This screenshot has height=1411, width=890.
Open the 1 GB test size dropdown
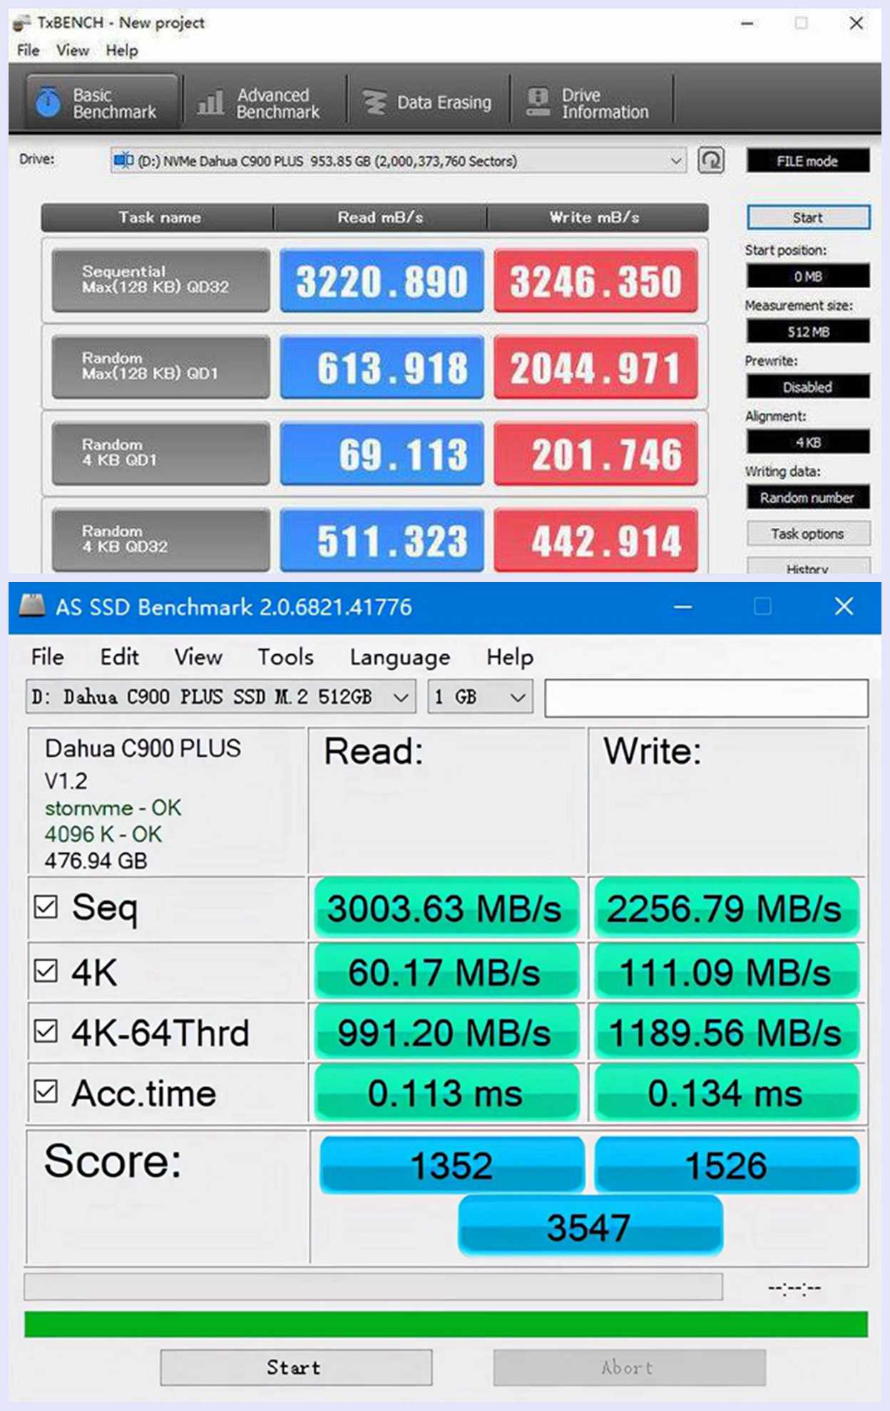tap(480, 697)
